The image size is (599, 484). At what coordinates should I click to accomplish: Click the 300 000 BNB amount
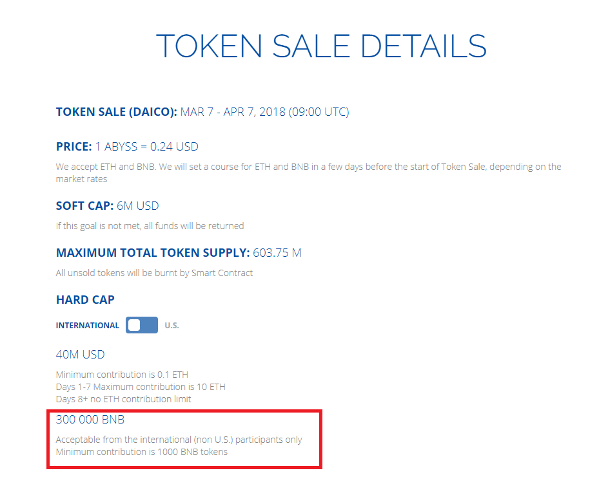(x=90, y=420)
